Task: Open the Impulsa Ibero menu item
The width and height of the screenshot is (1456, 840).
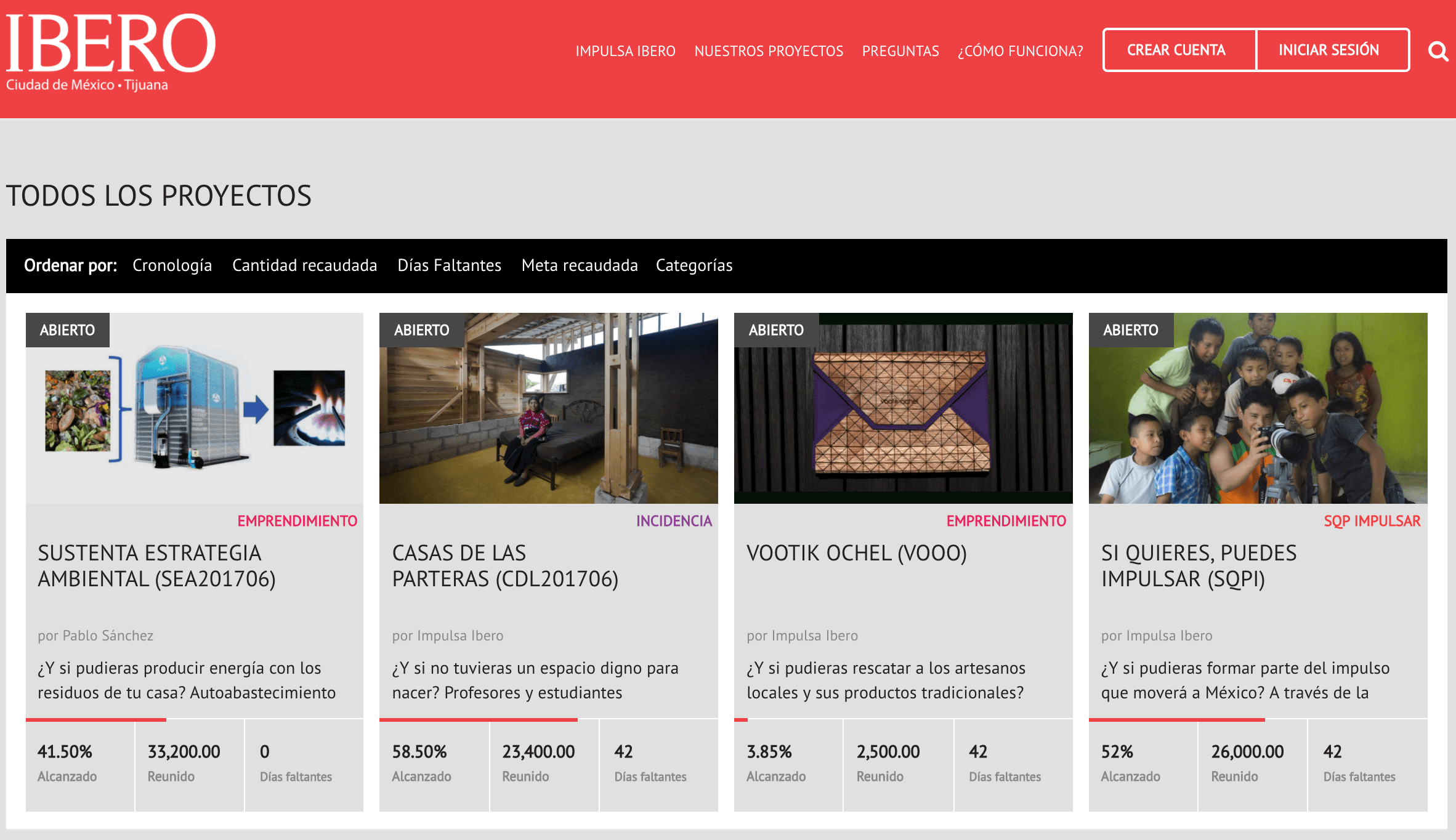Action: click(x=625, y=51)
